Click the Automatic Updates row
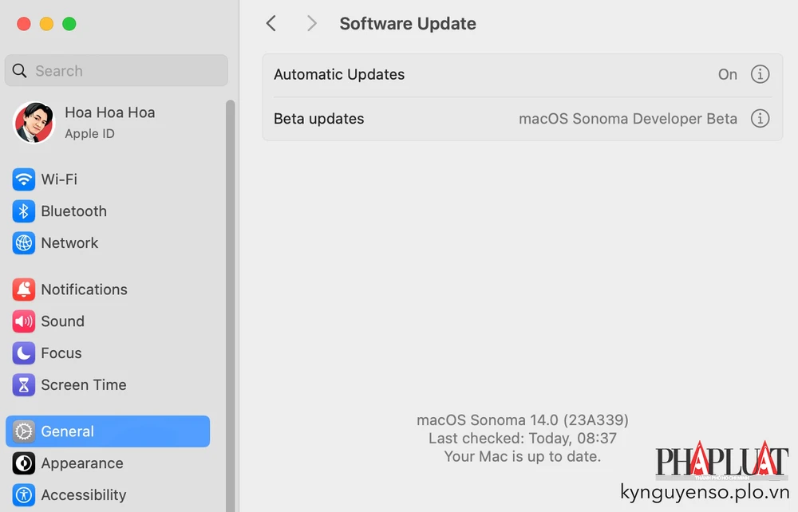Image resolution: width=798 pixels, height=512 pixels. coord(479,74)
